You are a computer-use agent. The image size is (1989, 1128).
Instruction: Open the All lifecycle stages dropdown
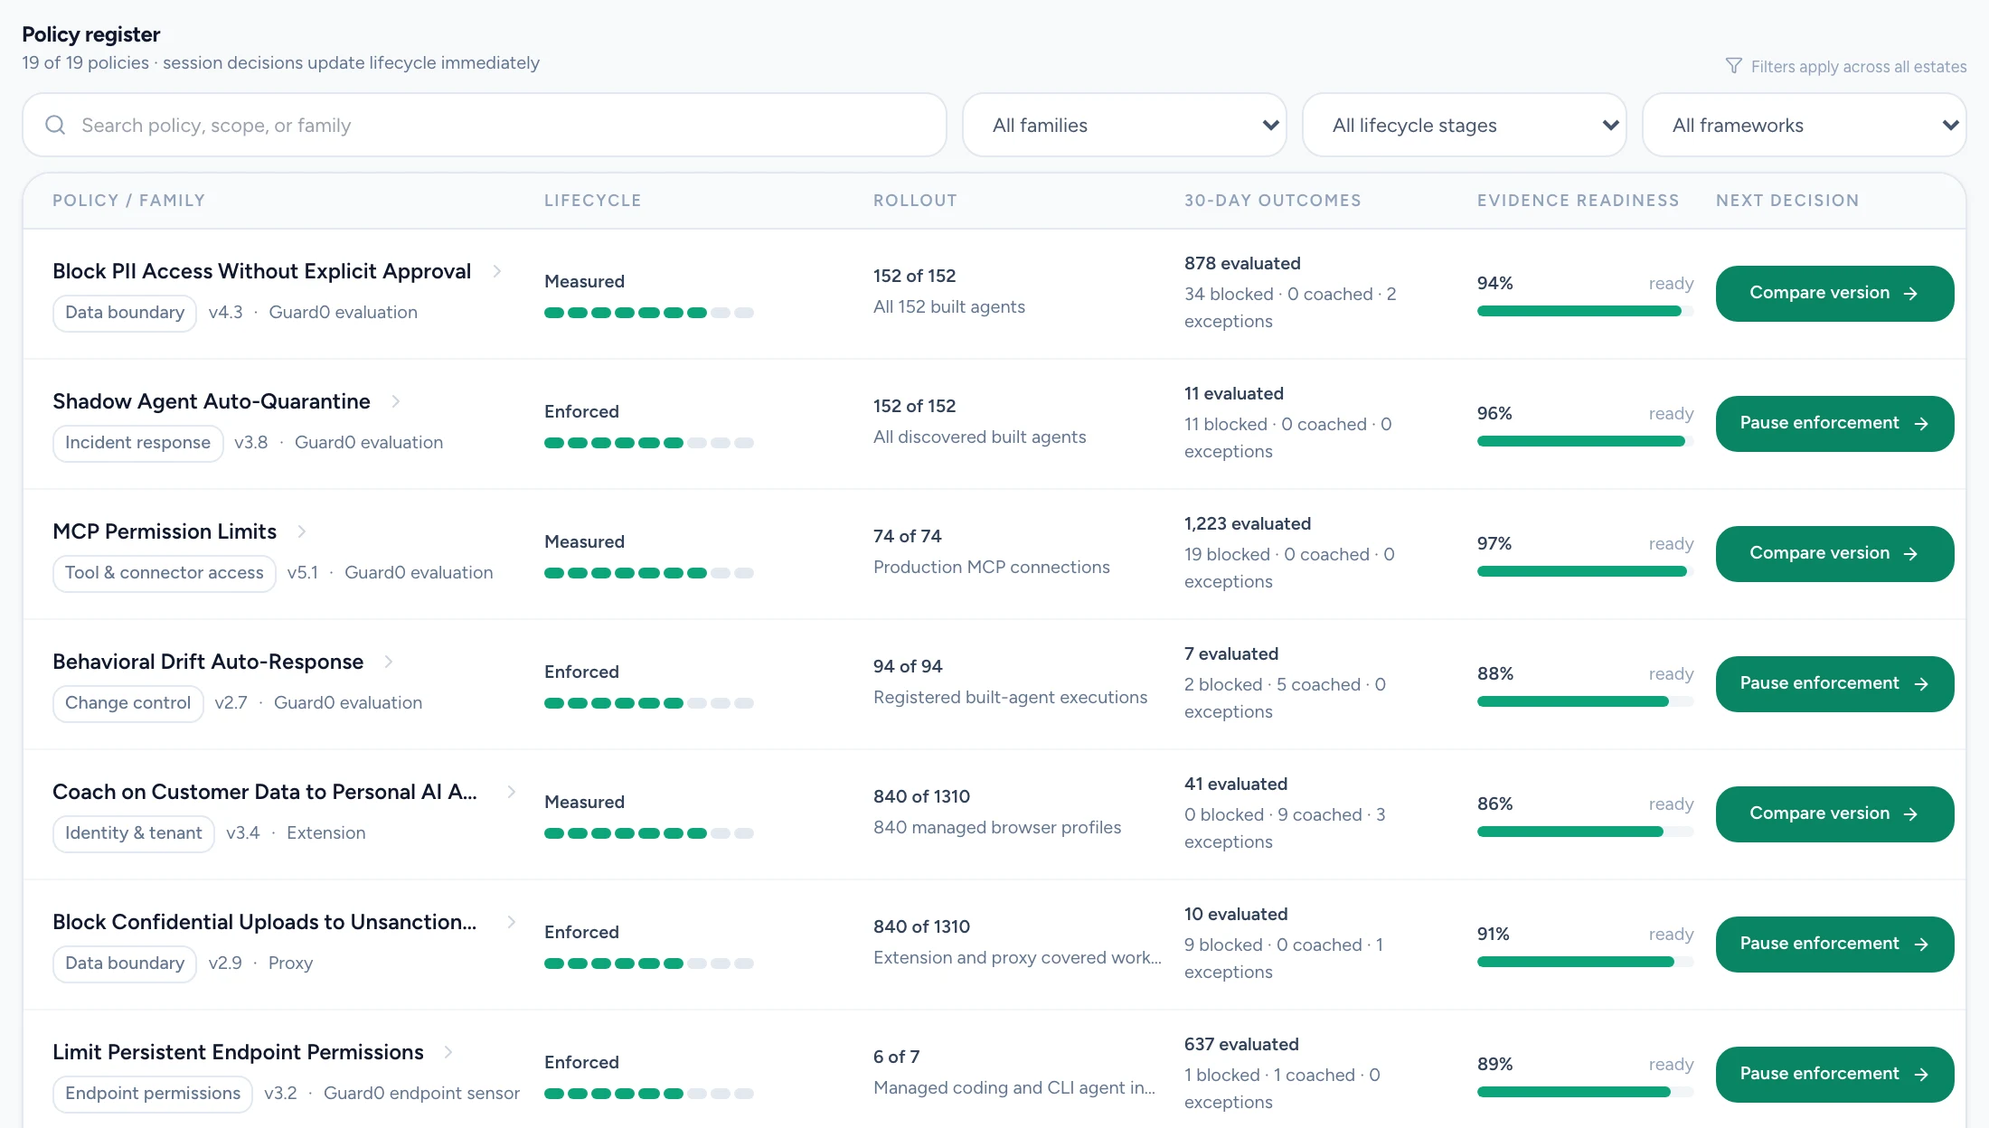(1465, 125)
